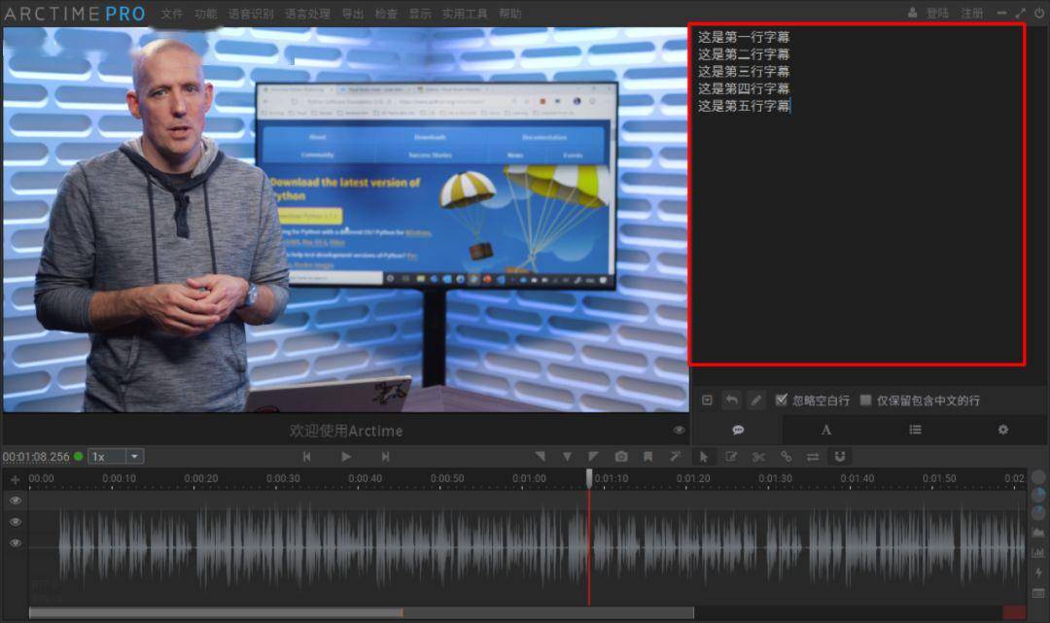Open the 语音识别 menu
This screenshot has height=623, width=1050.
click(251, 14)
